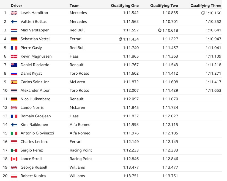Screen dimensions: 227x181
Task: Click the Driver column header
Action: coord(17,6)
